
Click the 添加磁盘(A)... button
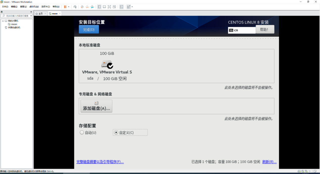coord(96,106)
